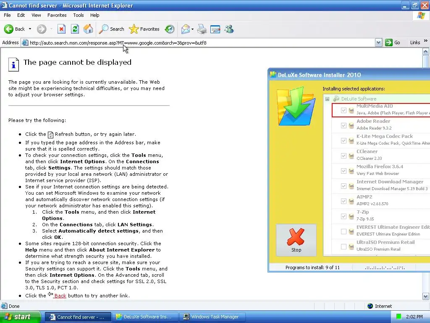
Task: Click the AIMP2 package icon
Action: (x=351, y=201)
